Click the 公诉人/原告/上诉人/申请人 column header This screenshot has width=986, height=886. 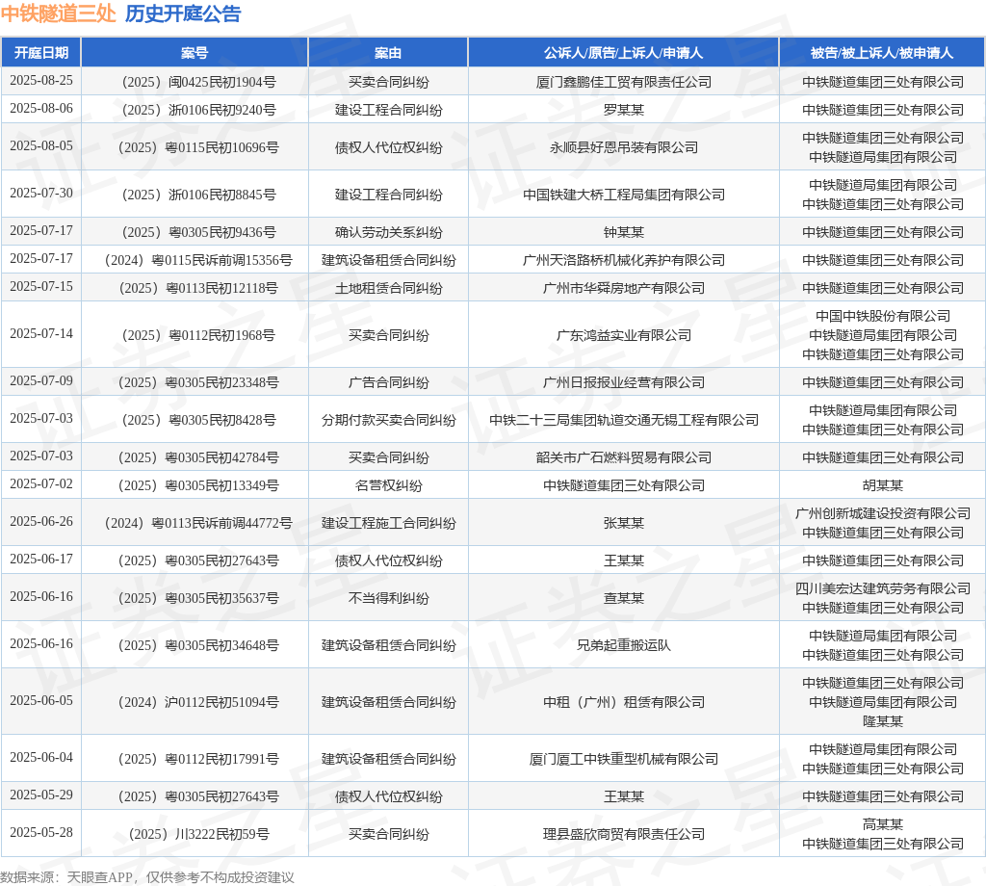[624, 53]
